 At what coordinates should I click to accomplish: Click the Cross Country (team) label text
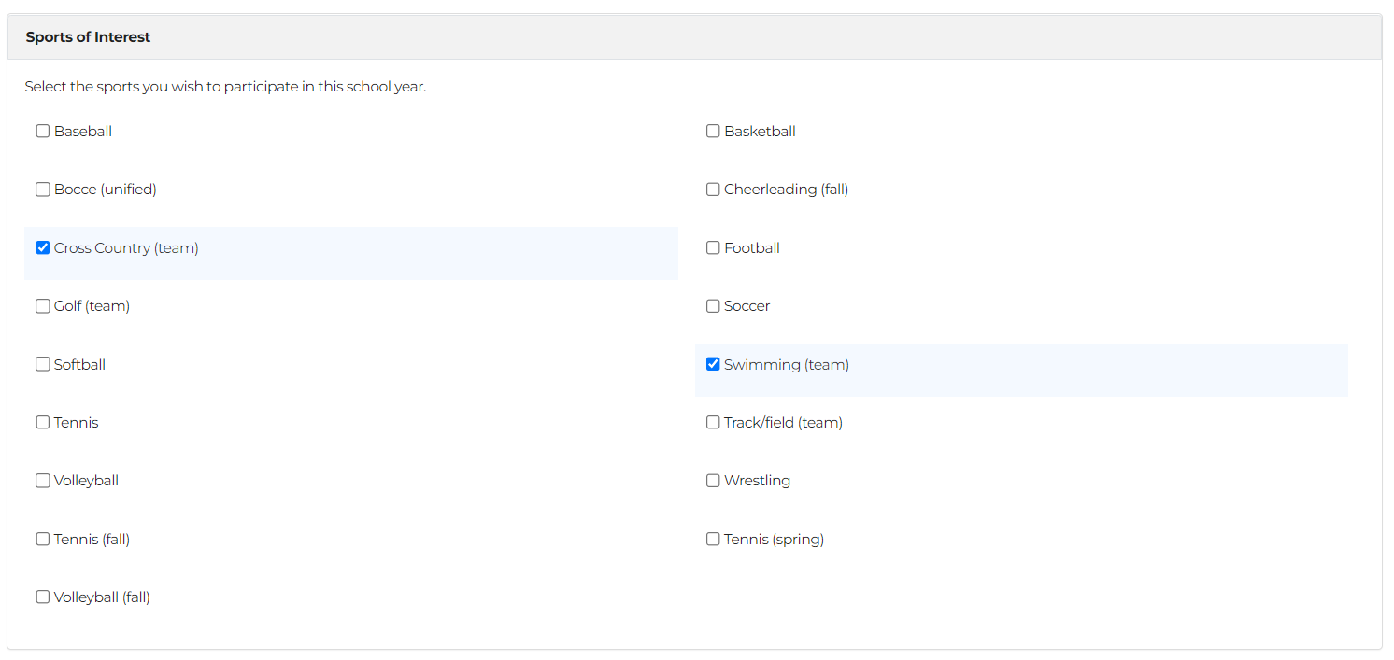click(x=126, y=248)
